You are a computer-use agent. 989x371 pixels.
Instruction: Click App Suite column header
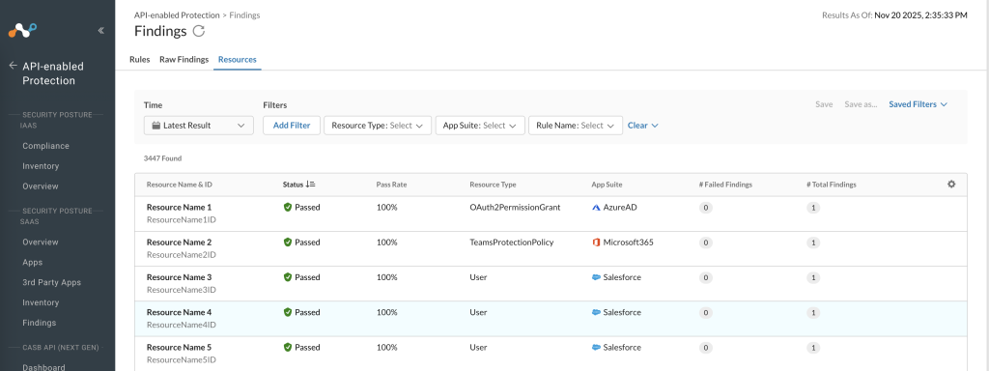(x=607, y=185)
